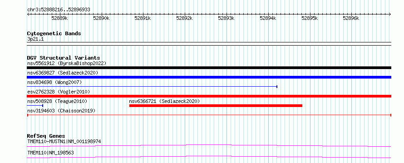
Task: Open the nsv6366721 (Sedlazeck2020) label
Action: [164, 101]
